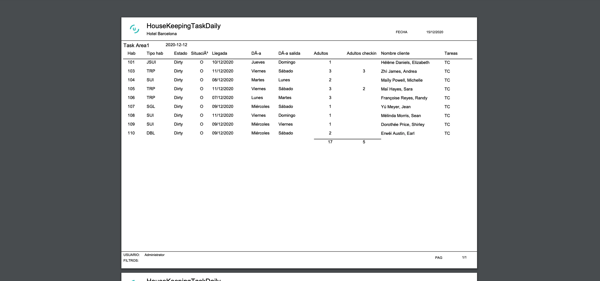The height and width of the screenshot is (281, 600).
Task: Click the Adultos checkin column header
Action: [x=361, y=53]
